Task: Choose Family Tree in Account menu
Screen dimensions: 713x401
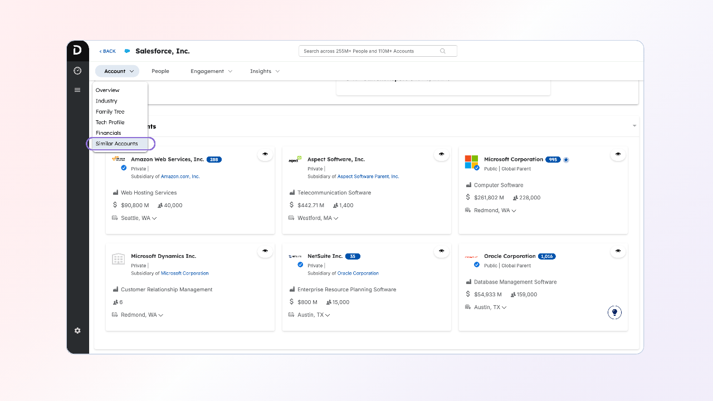Action: click(x=110, y=112)
